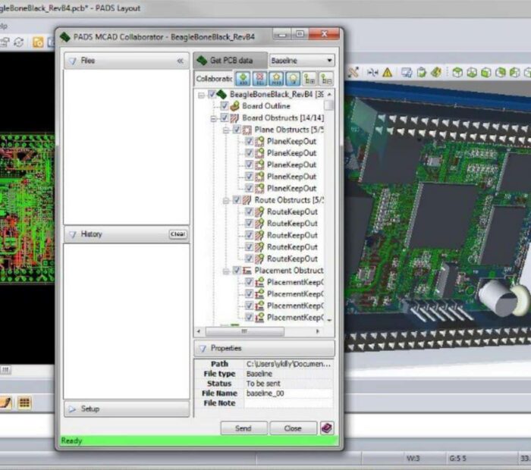The width and height of the screenshot is (531, 470).
Task: Click the 2D PCB layout view on left
Action: [27, 208]
